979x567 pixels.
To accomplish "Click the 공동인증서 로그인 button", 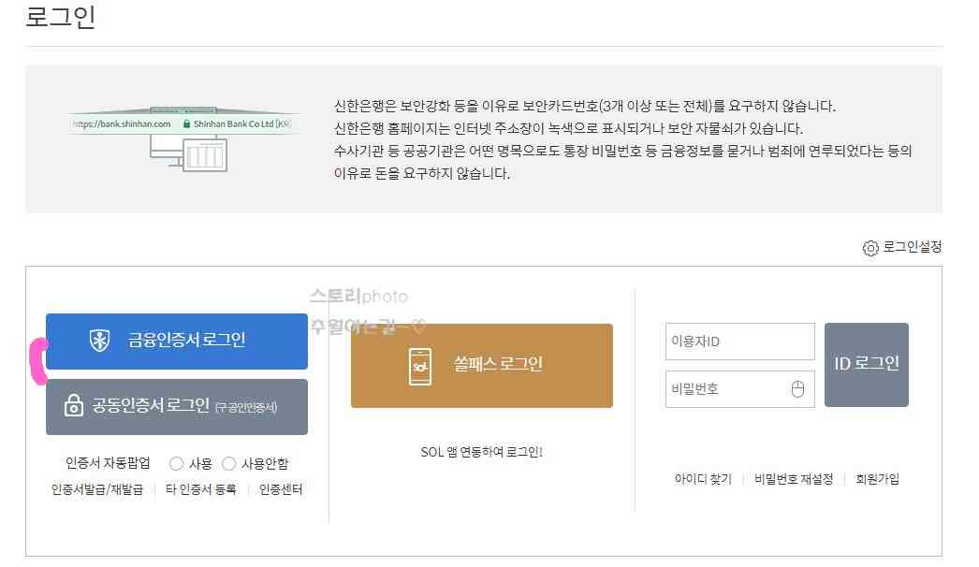I will click(x=177, y=406).
